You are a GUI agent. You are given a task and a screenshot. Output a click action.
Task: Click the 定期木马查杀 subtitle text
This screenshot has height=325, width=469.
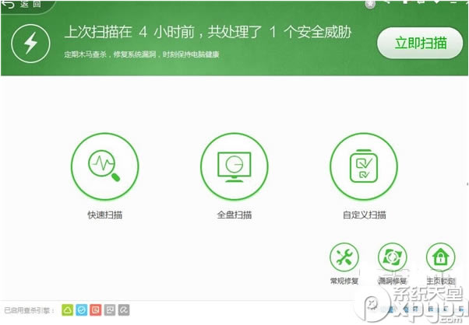point(142,54)
